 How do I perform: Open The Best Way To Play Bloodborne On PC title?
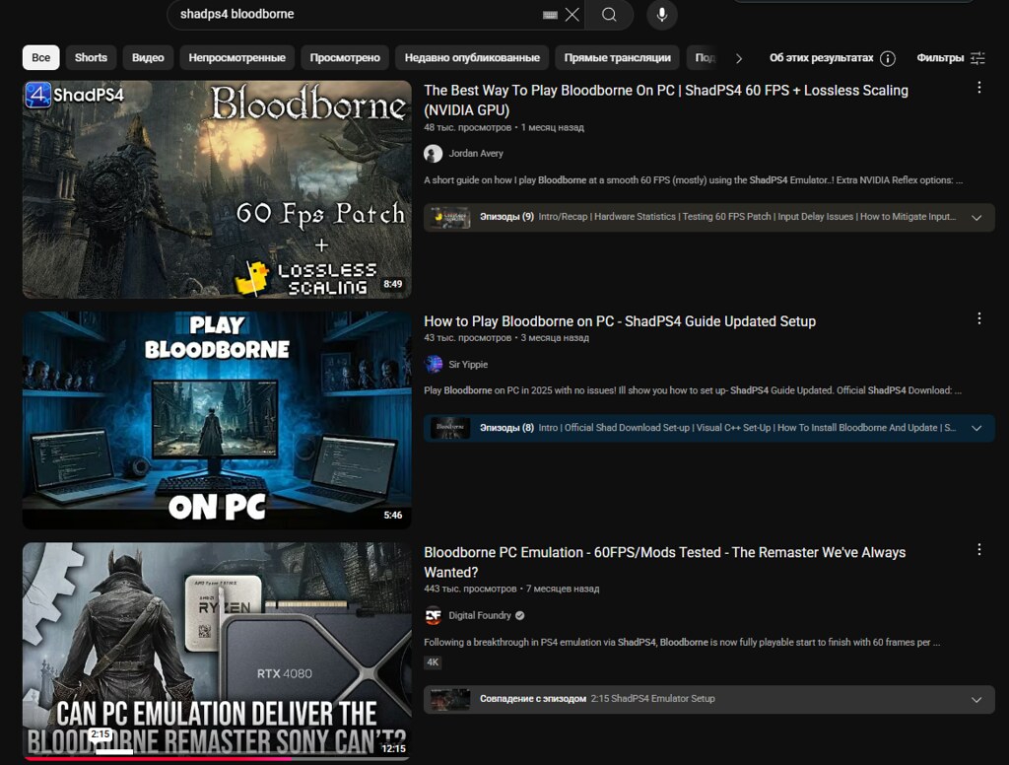[x=666, y=100]
